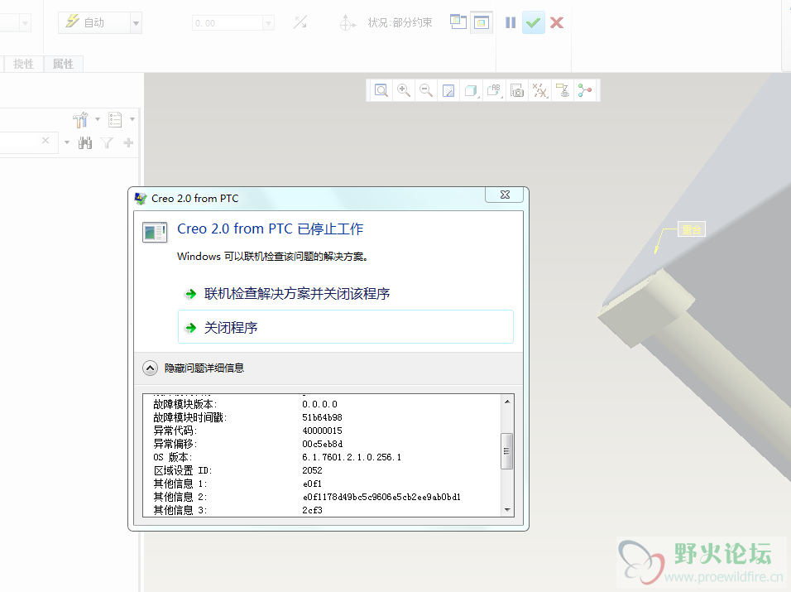Open the dropdown arrow beside the hammer icon

pos(98,119)
